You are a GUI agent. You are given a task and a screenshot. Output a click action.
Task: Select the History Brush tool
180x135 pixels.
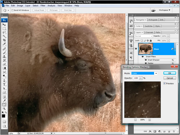4,60
